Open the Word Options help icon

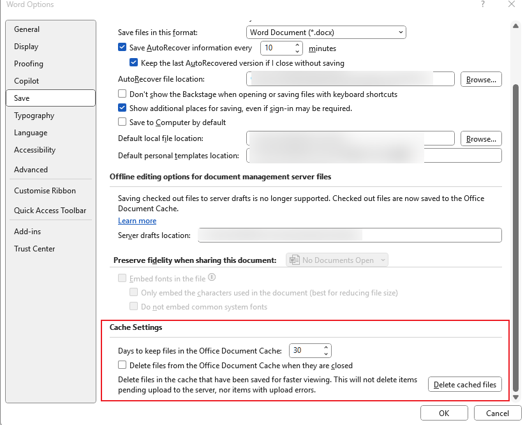click(x=483, y=5)
